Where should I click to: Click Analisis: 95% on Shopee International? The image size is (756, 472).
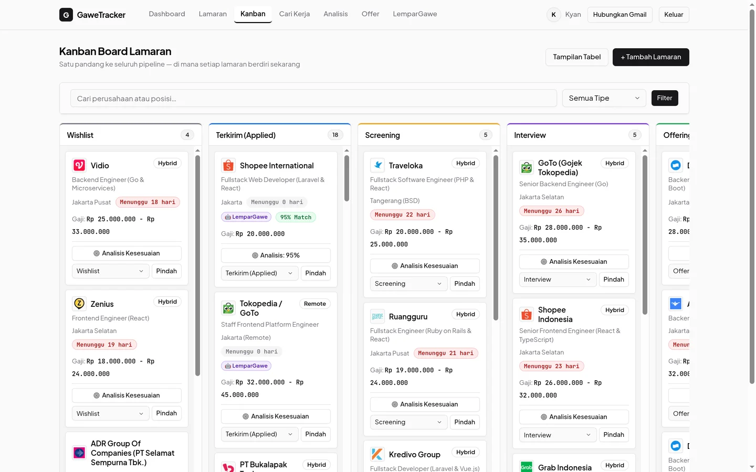coord(276,255)
